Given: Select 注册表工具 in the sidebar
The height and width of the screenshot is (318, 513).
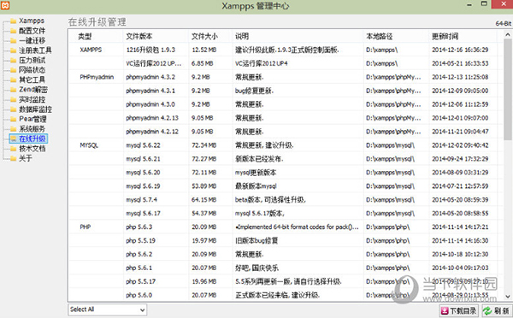Looking at the screenshot, I should coord(35,50).
